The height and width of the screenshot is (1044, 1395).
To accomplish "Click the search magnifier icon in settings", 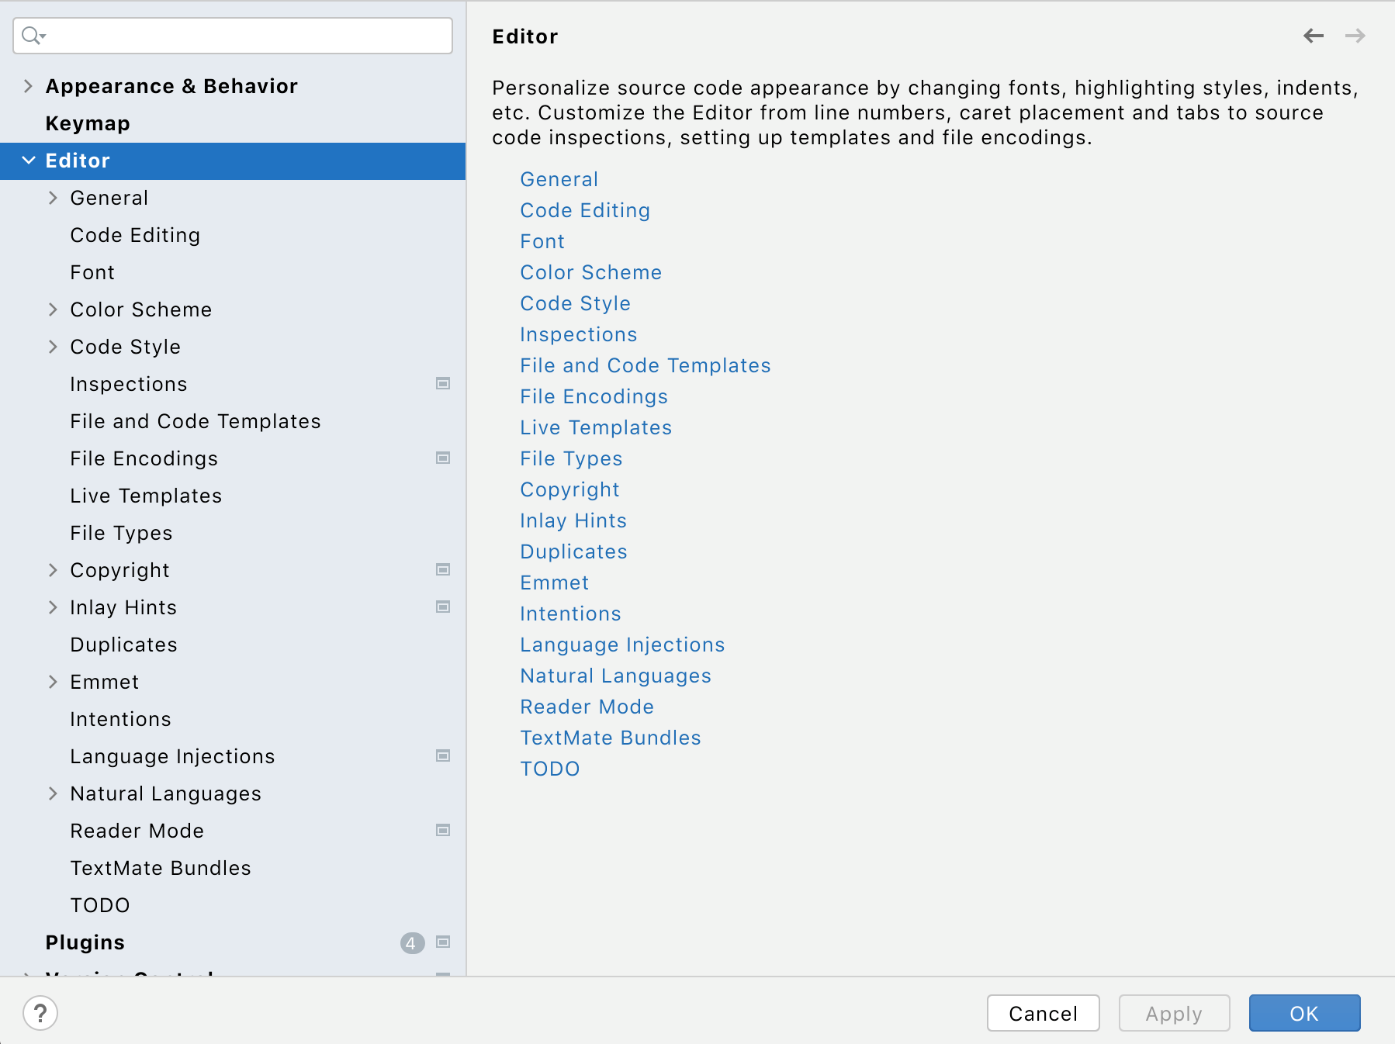I will pos(31,35).
